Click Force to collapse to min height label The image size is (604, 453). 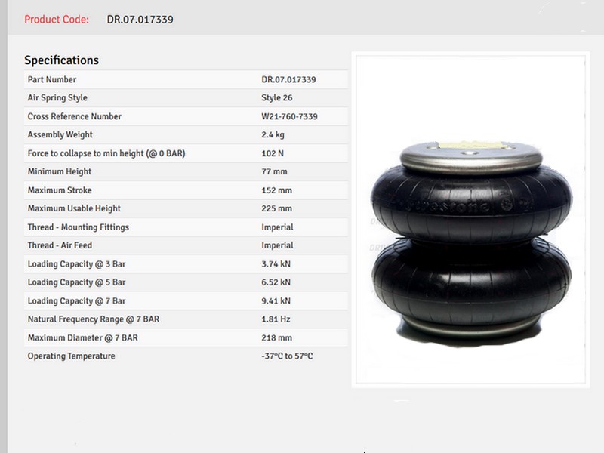coord(106,153)
